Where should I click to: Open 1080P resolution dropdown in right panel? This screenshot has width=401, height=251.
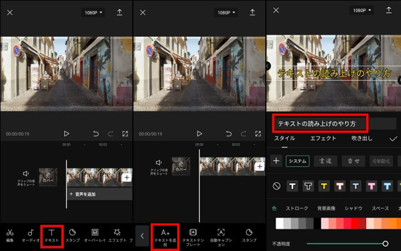coord(363,11)
